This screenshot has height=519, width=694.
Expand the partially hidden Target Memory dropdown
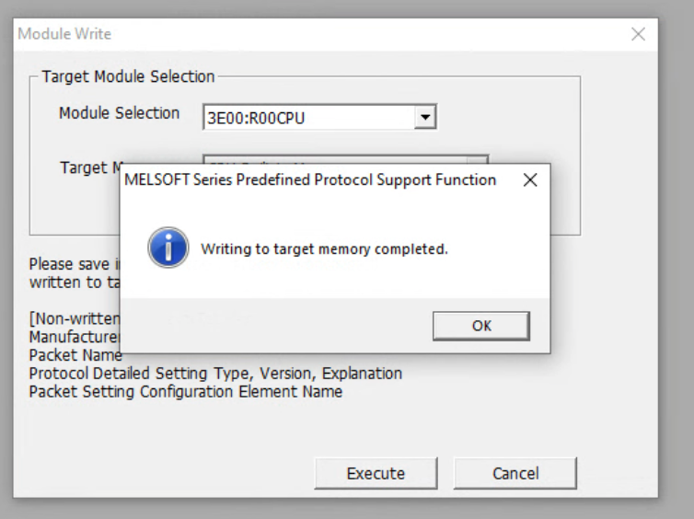click(478, 159)
